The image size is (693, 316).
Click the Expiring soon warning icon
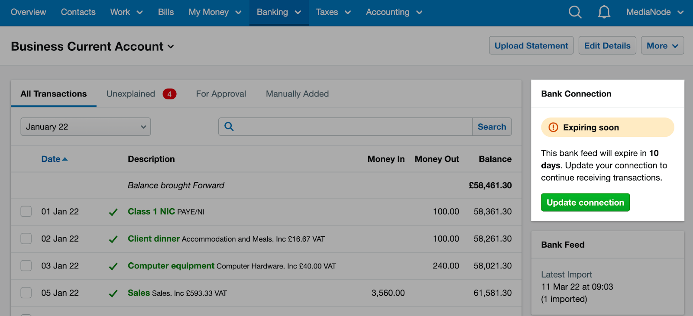click(554, 127)
